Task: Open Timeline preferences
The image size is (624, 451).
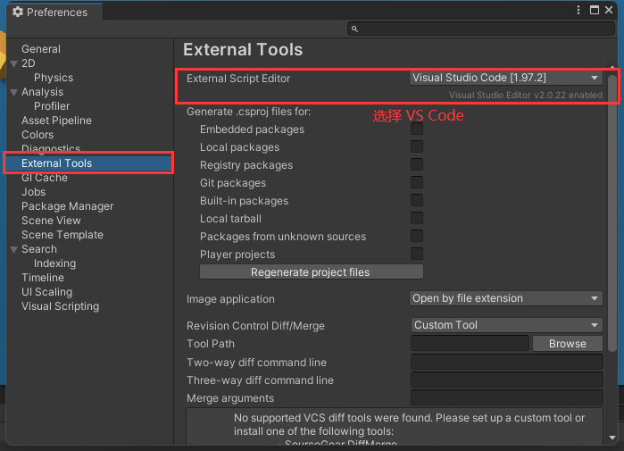Action: coord(43,278)
